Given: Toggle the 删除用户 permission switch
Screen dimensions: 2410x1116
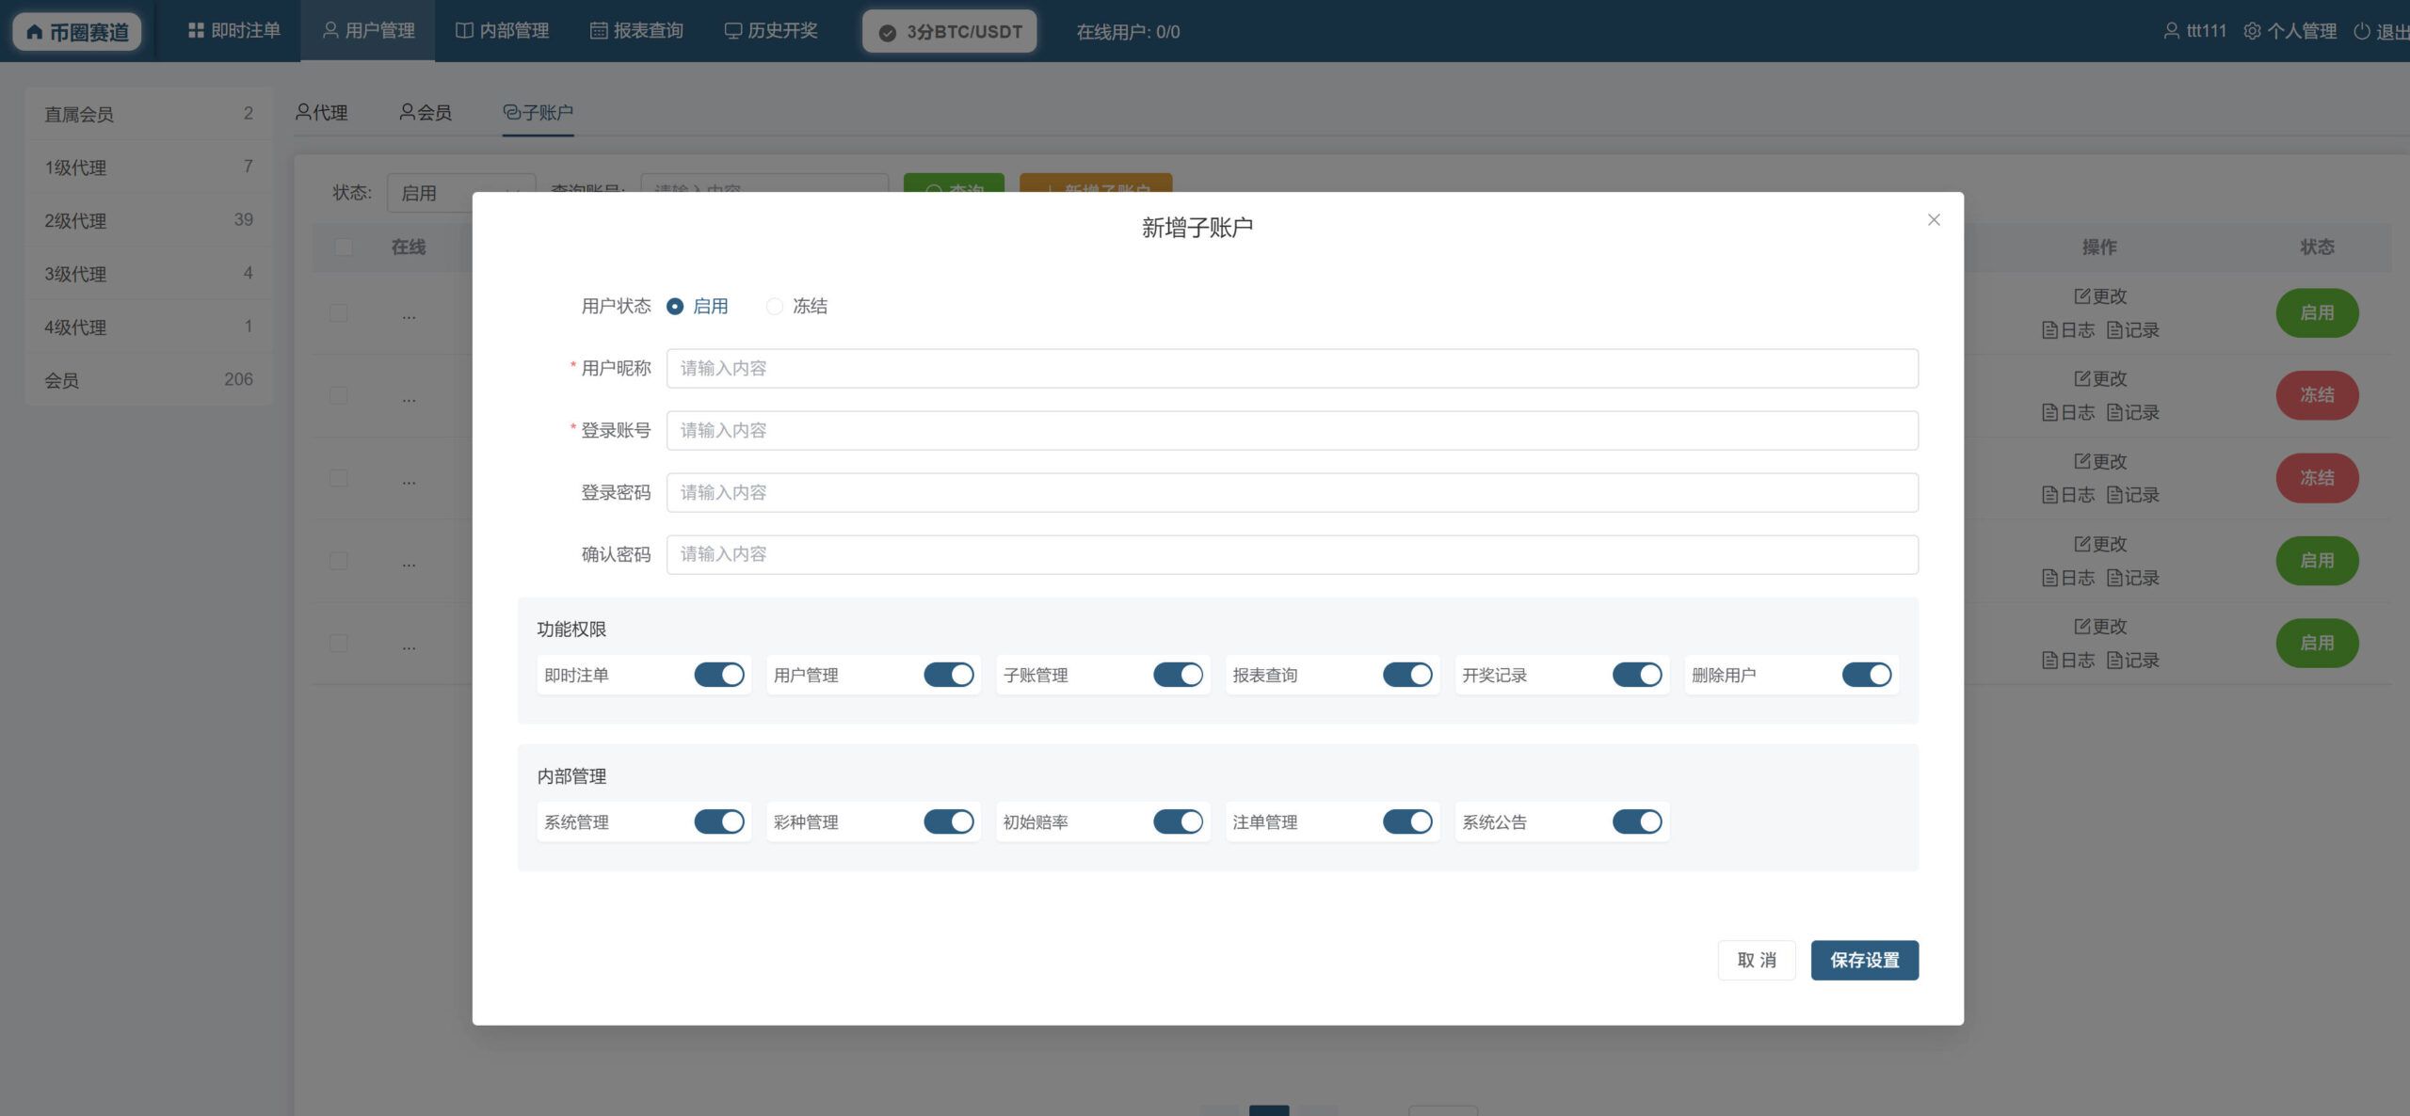Looking at the screenshot, I should 1867,675.
